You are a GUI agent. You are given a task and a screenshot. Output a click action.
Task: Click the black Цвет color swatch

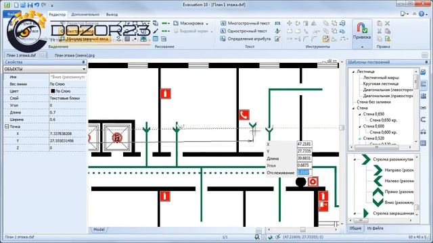[53, 91]
